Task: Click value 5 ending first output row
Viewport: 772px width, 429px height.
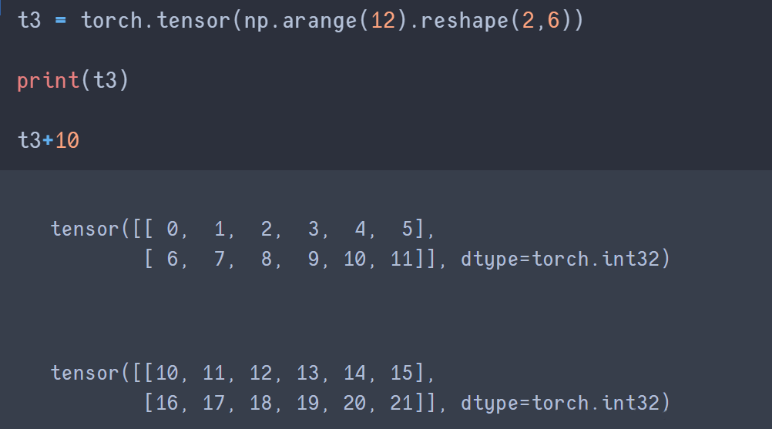Action: click(x=406, y=229)
